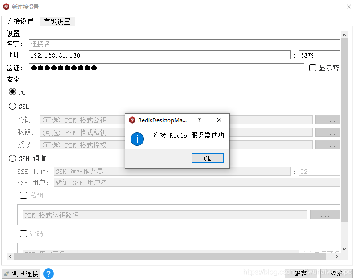Click the 验证 password field
Viewport: 356px width, 280px height.
tap(166, 68)
